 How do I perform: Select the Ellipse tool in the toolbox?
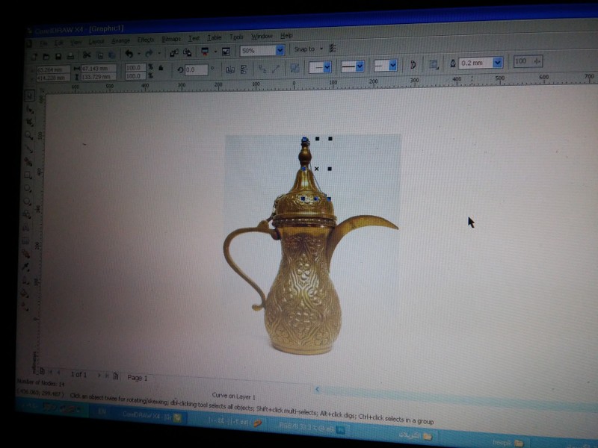tap(27, 188)
